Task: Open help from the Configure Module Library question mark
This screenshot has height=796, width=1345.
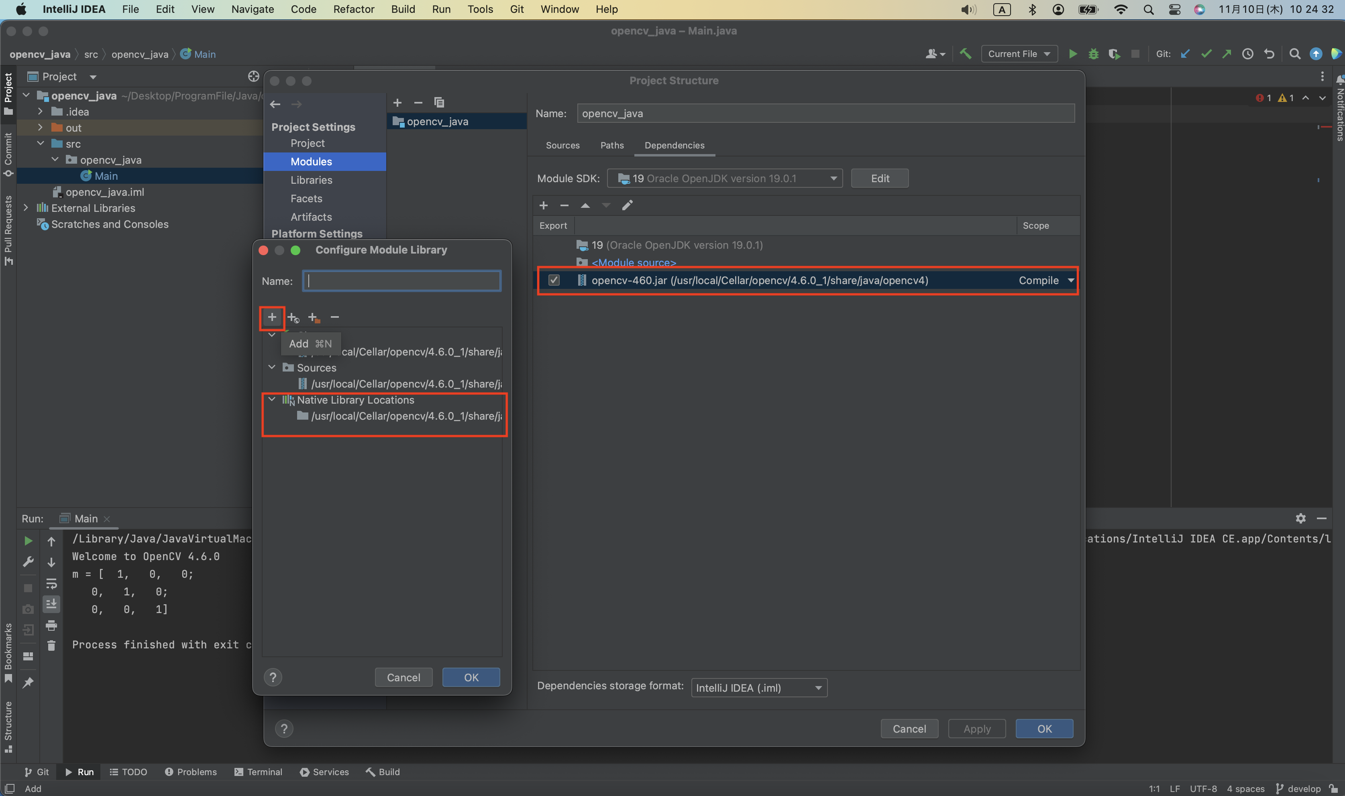Action: pos(273,677)
